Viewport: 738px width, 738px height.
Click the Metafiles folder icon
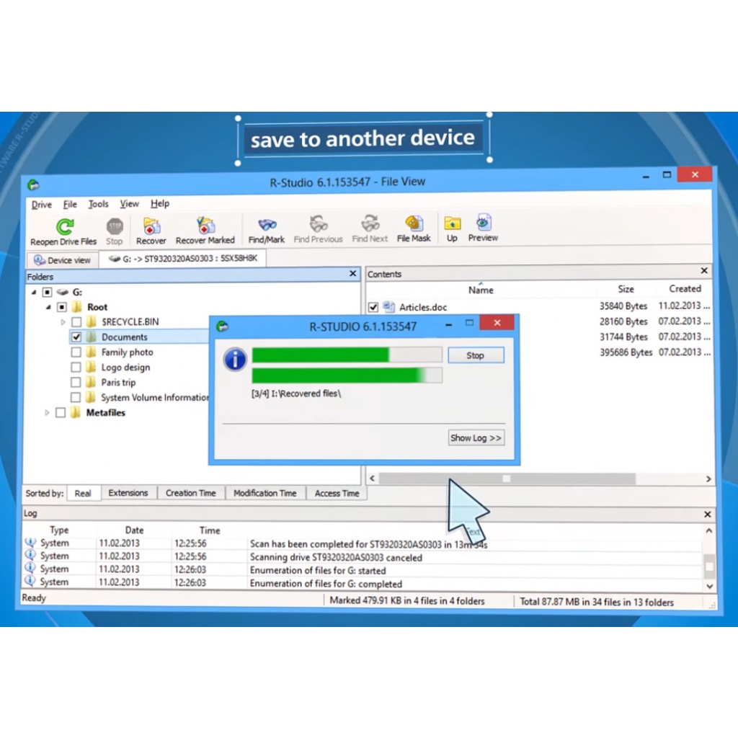point(75,413)
